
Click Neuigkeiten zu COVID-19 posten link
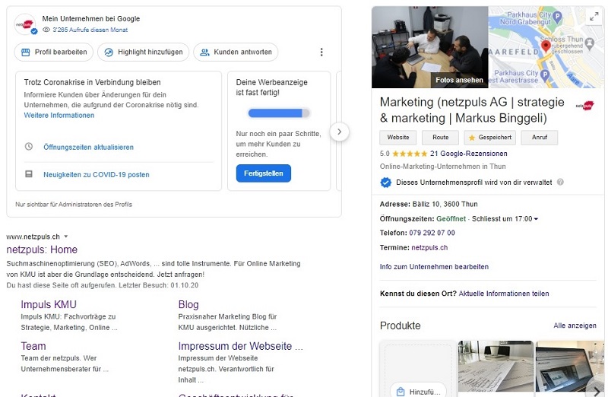tap(97, 175)
